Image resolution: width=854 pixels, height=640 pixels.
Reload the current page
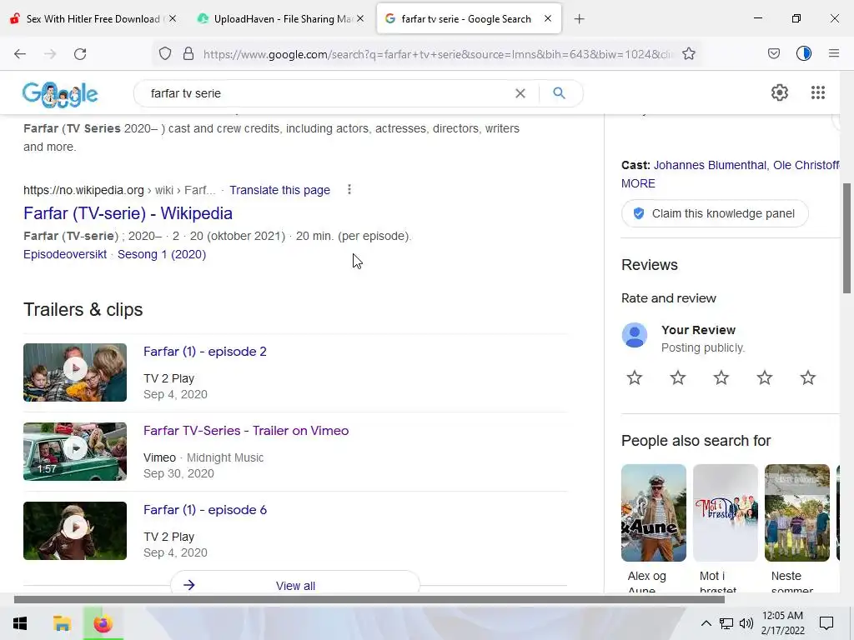(80, 53)
